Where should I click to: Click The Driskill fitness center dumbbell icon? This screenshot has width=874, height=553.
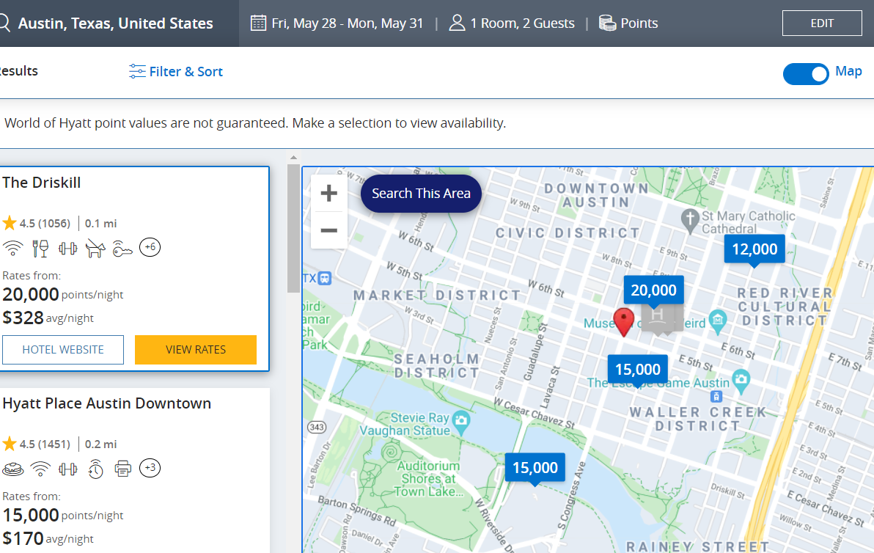pos(68,248)
